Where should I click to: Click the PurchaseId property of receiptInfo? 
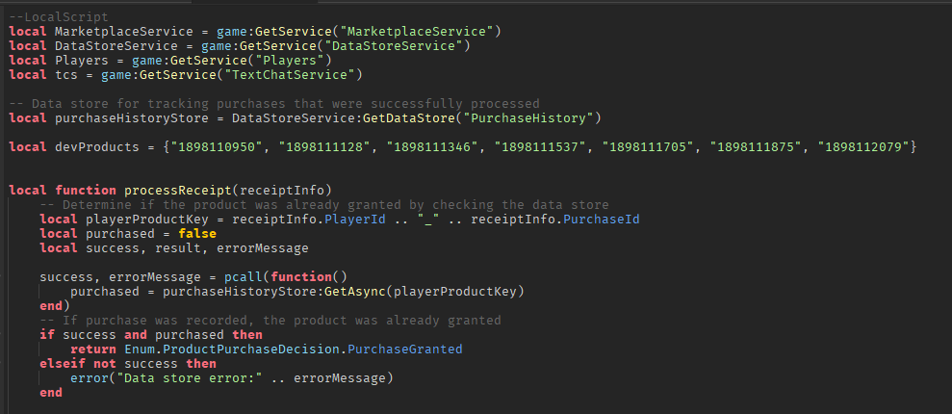click(602, 220)
